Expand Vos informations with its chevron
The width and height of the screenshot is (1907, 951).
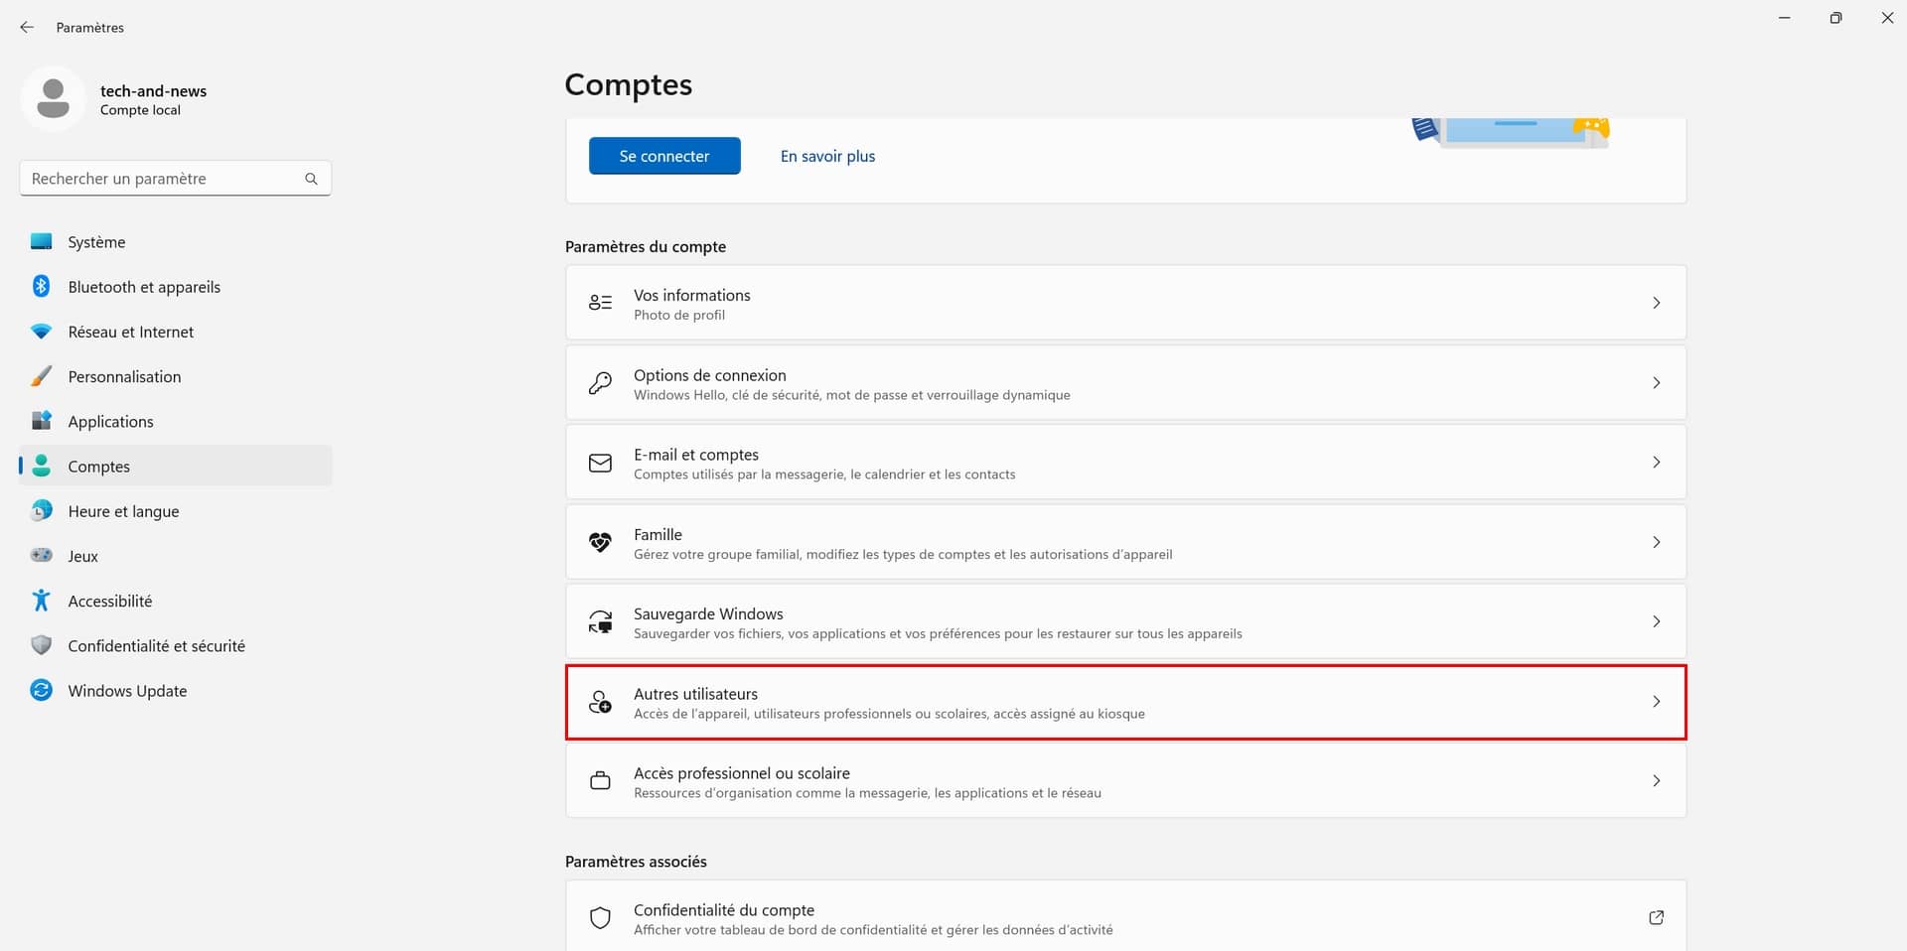(1656, 303)
